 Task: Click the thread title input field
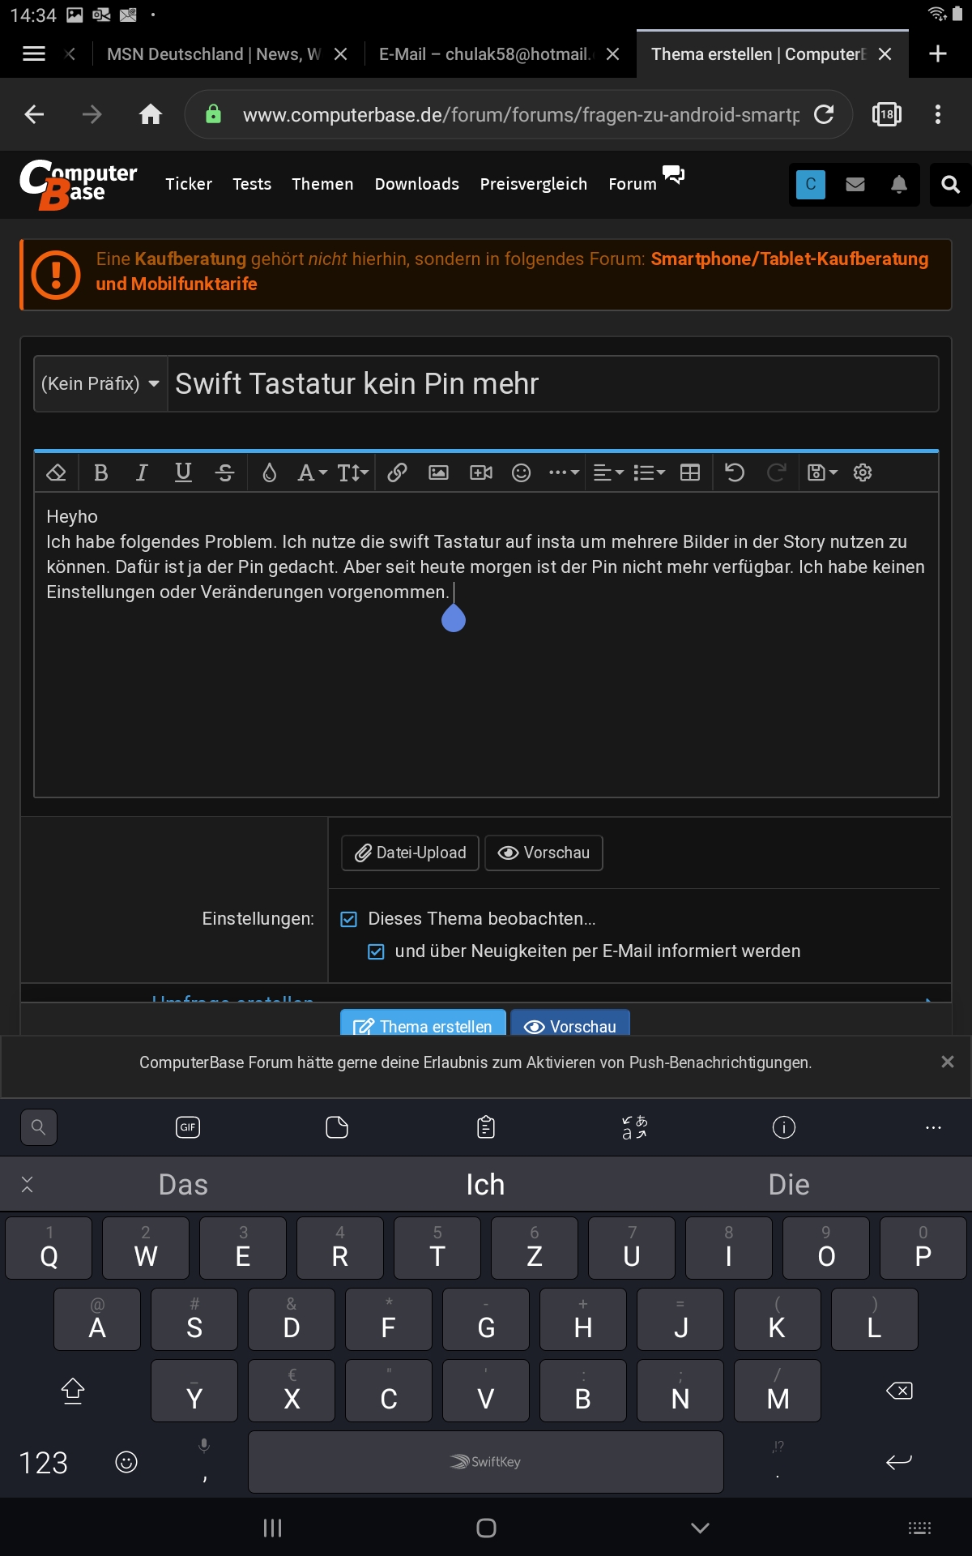[x=553, y=383]
